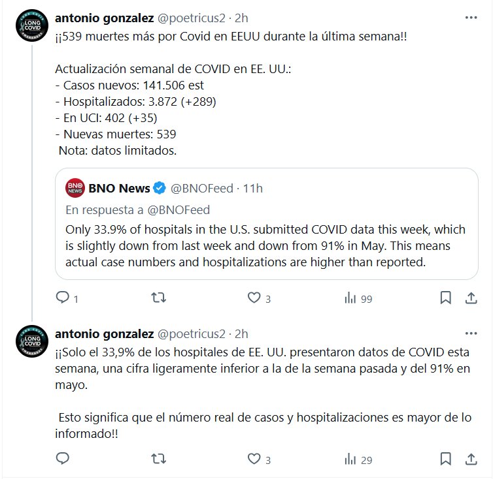View analytics of first tweet with 99 views

pyautogui.click(x=350, y=298)
